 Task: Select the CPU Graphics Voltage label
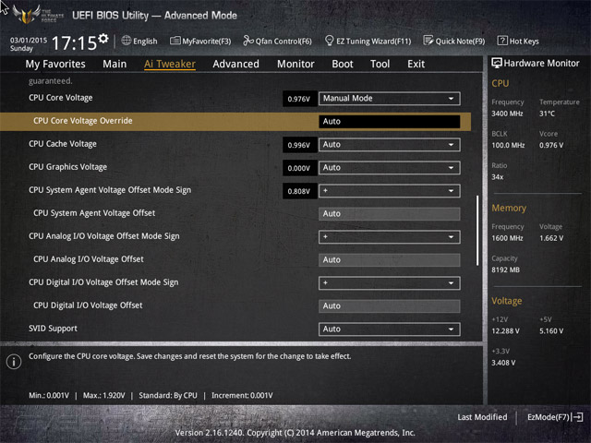coord(67,167)
